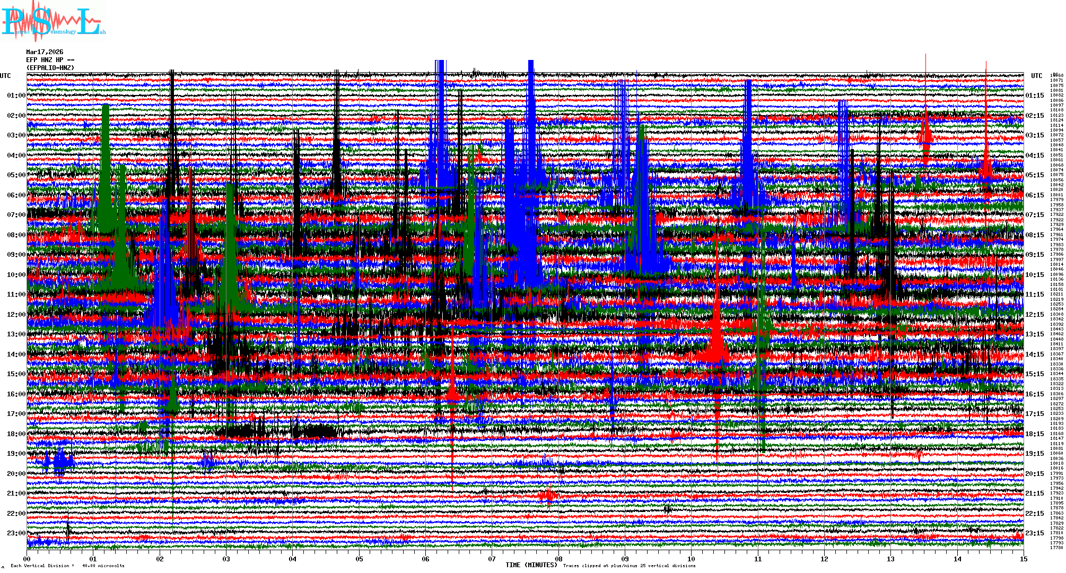Click the PSL Seismology Lab logo

(52, 21)
